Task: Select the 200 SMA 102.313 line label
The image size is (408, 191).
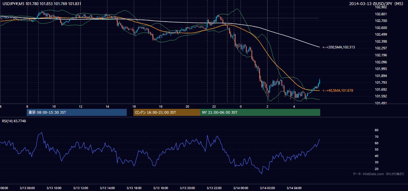Action: (338, 47)
